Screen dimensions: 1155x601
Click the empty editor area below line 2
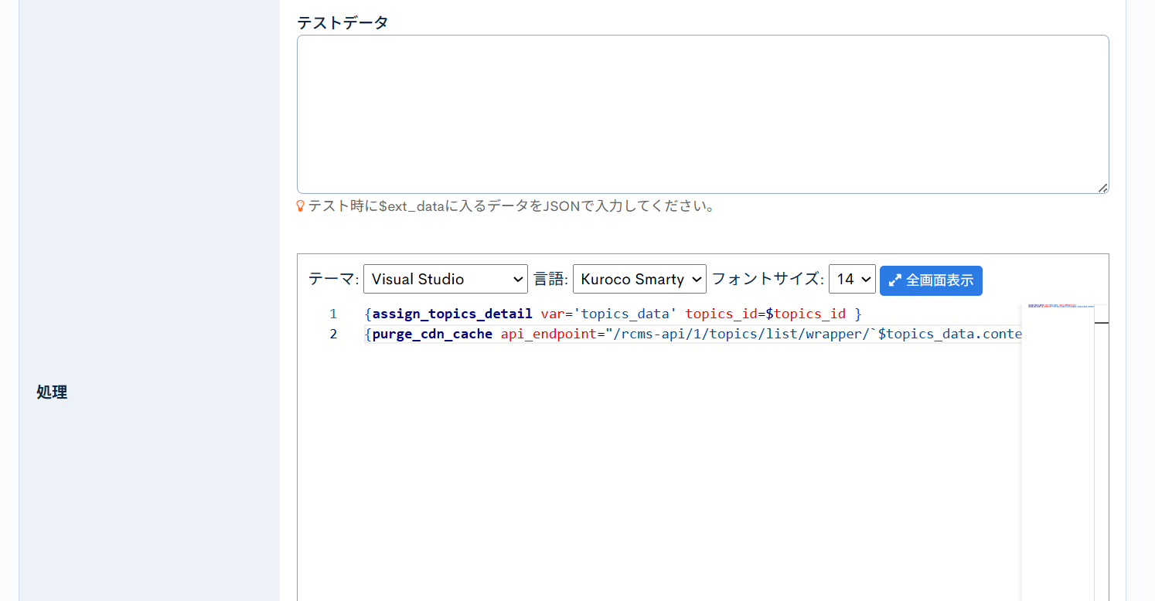tap(657, 463)
